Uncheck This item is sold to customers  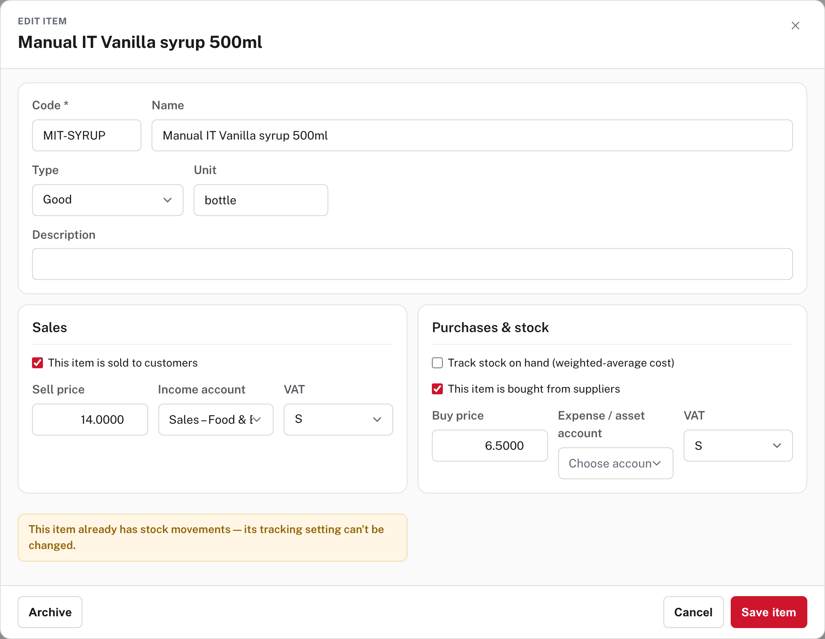[x=37, y=363]
